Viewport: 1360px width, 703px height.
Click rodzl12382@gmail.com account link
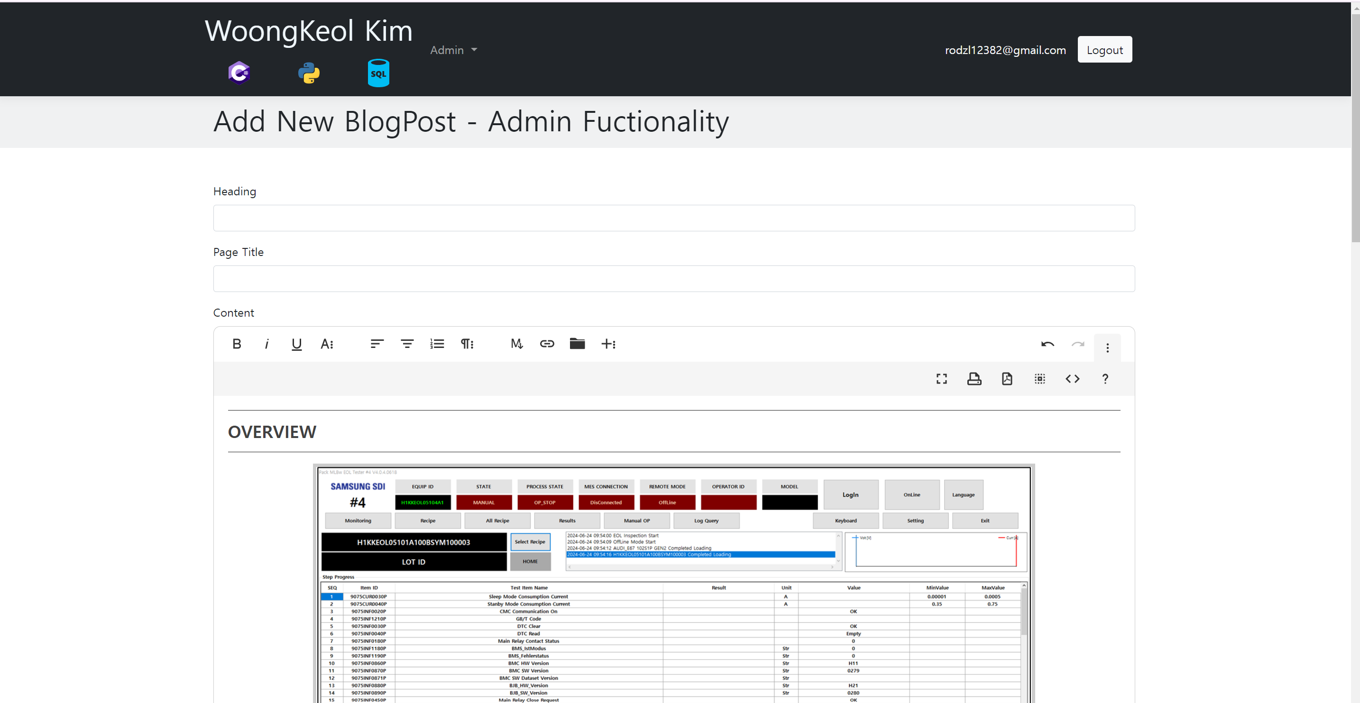pos(1005,50)
